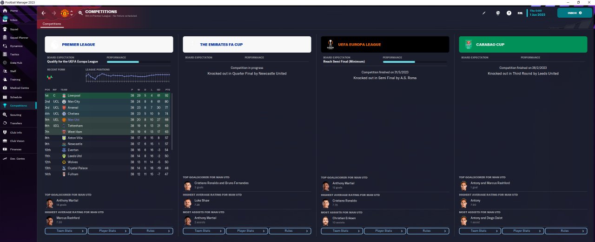
Task: Open Carabao Cup Player Stats
Action: coord(522,231)
